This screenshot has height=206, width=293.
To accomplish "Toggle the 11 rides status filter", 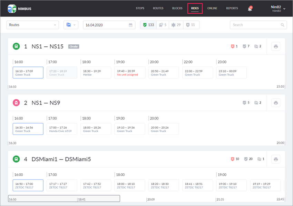I will click(191, 25).
